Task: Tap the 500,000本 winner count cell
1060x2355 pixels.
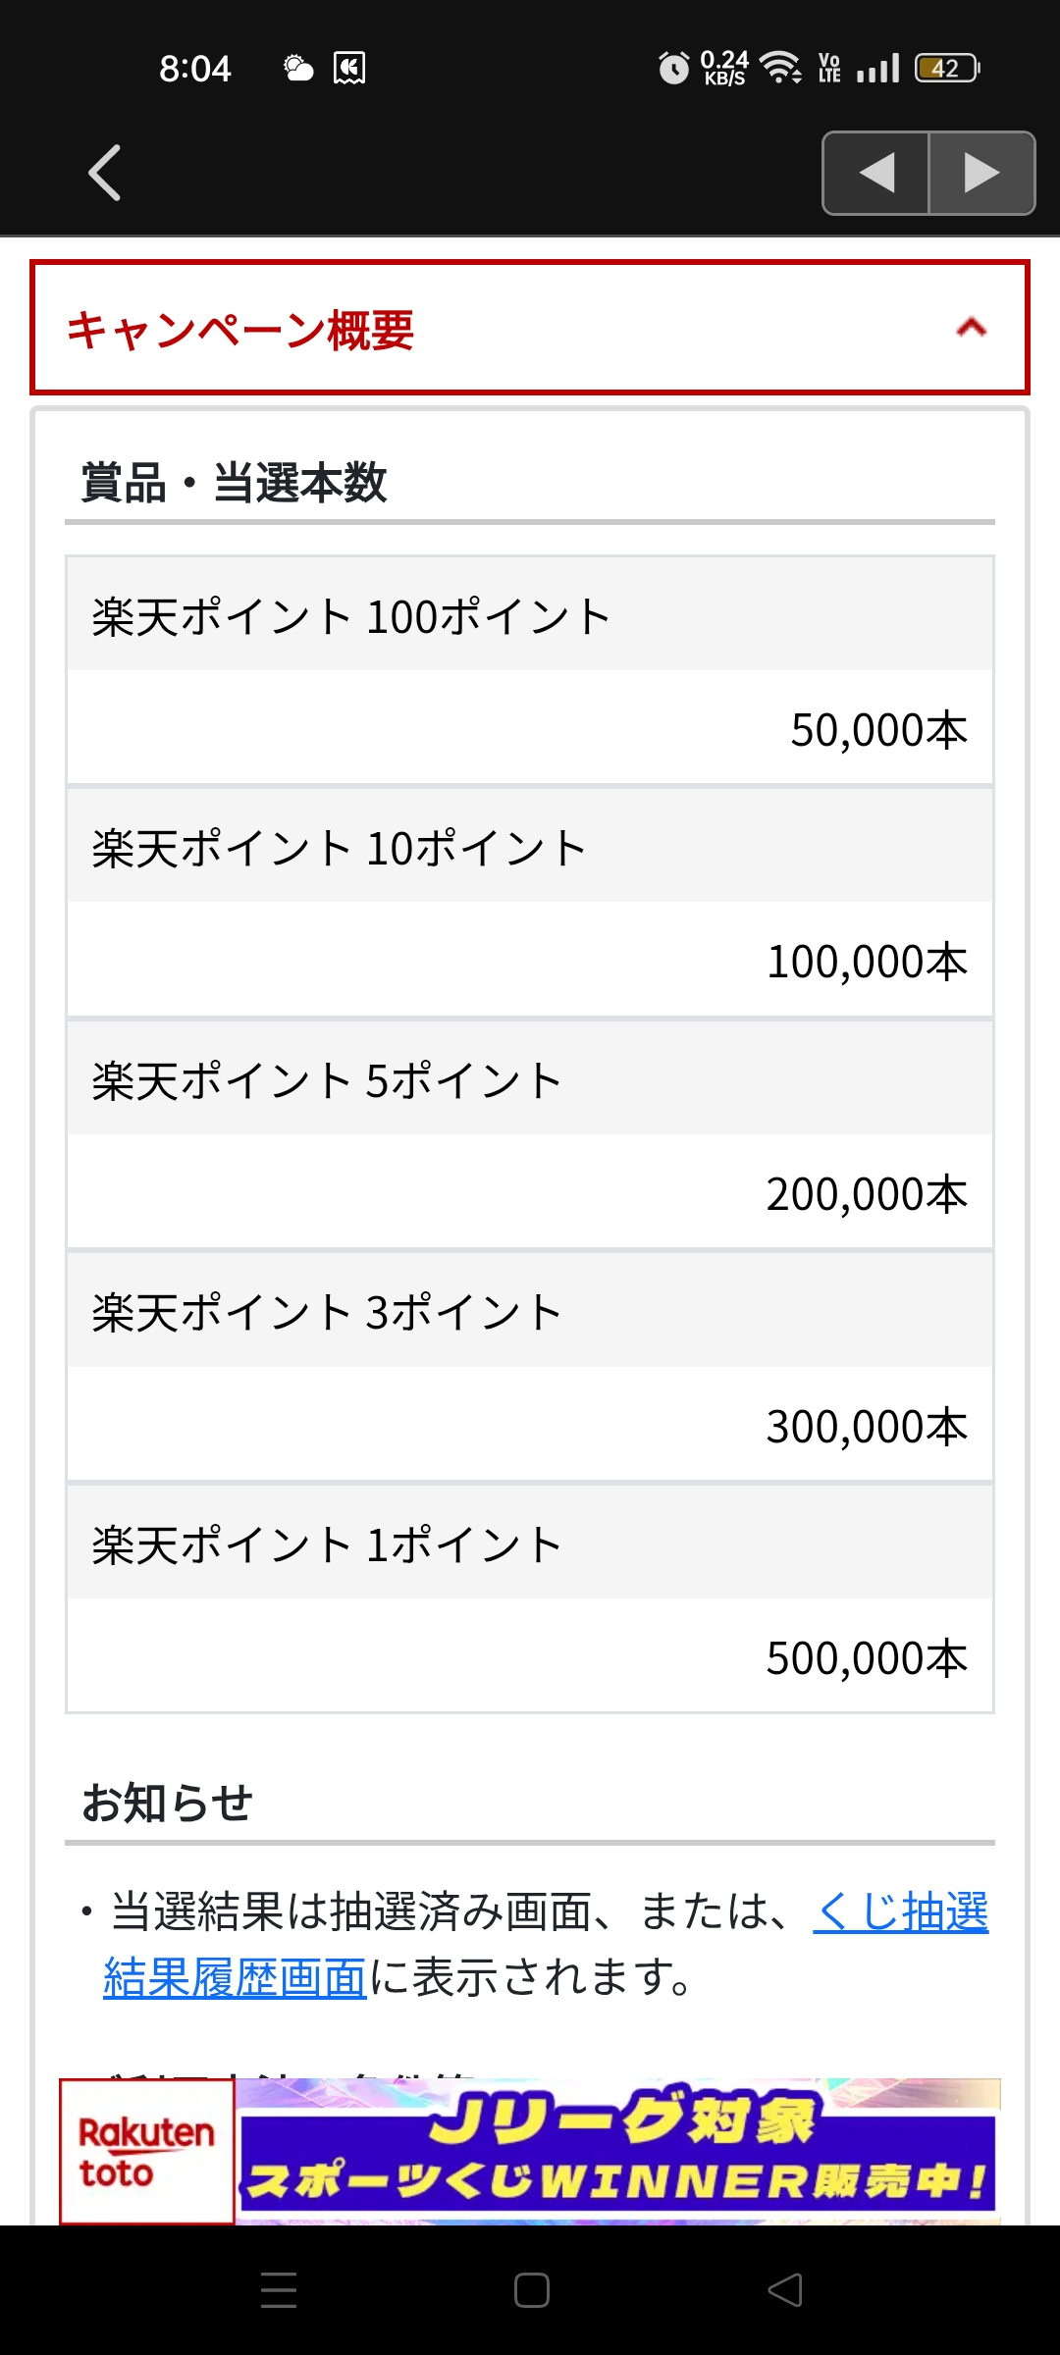Action: pyautogui.click(x=867, y=1658)
